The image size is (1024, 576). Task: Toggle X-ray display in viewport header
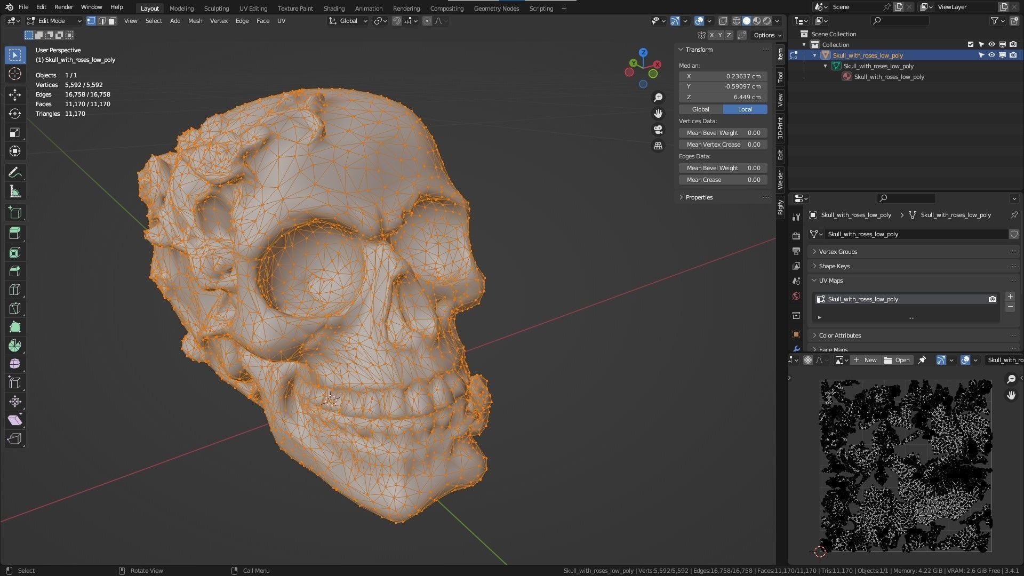(x=723, y=21)
